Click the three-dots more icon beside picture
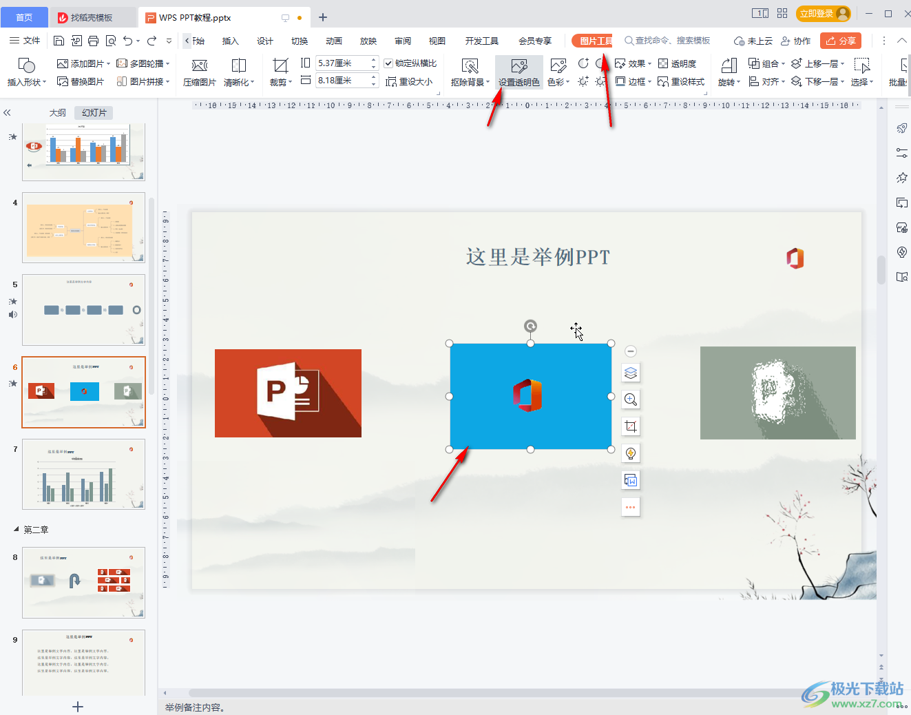Viewport: 911px width, 715px height. tap(631, 507)
